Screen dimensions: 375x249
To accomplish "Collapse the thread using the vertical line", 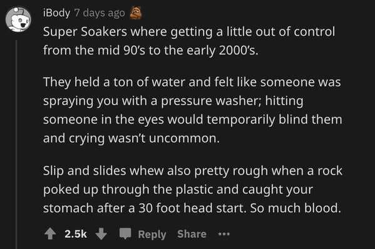I will coord(16,145).
